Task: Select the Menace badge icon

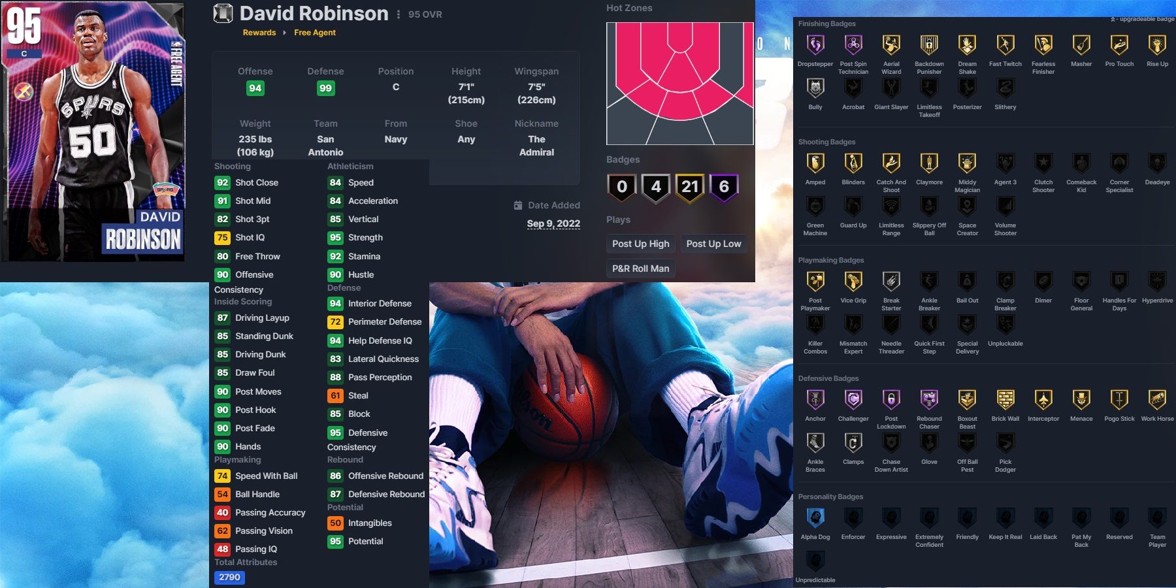Action: [1081, 400]
